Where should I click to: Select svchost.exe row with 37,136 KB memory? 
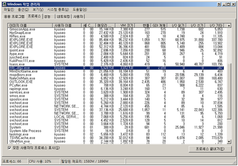[116, 110]
